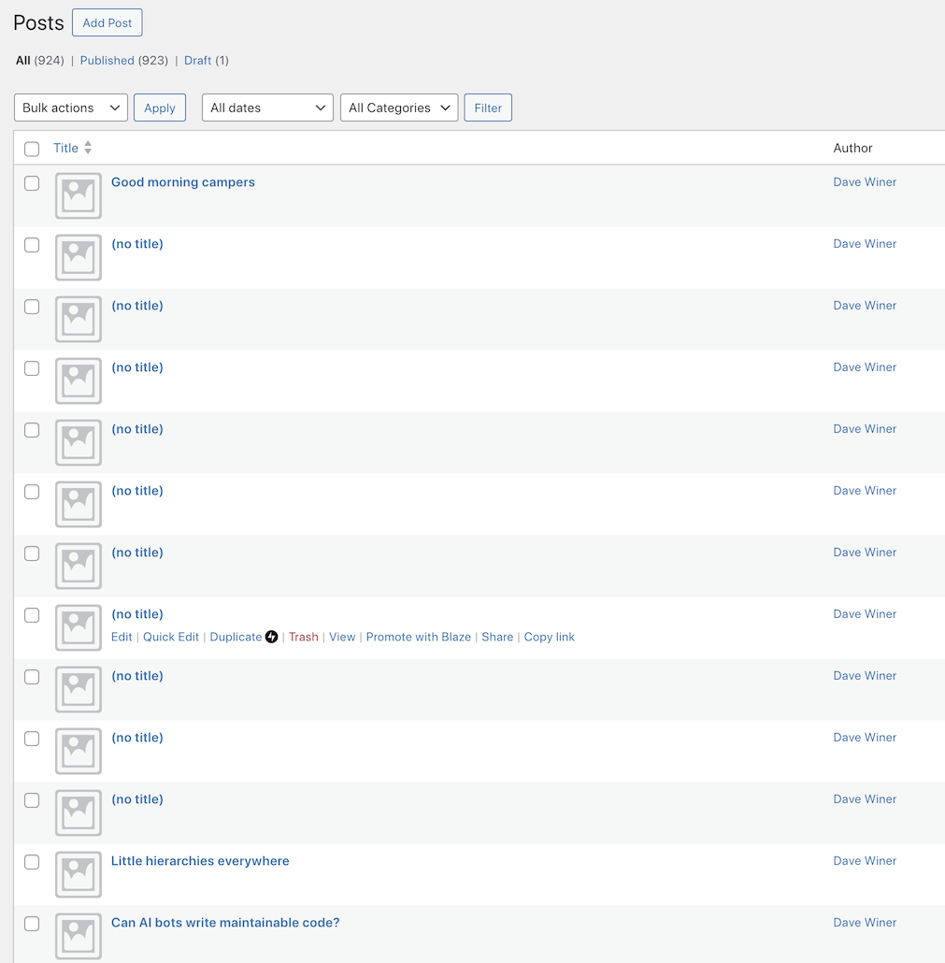Click the Title column sort arrows
The width and height of the screenshot is (945, 963).
pos(88,148)
